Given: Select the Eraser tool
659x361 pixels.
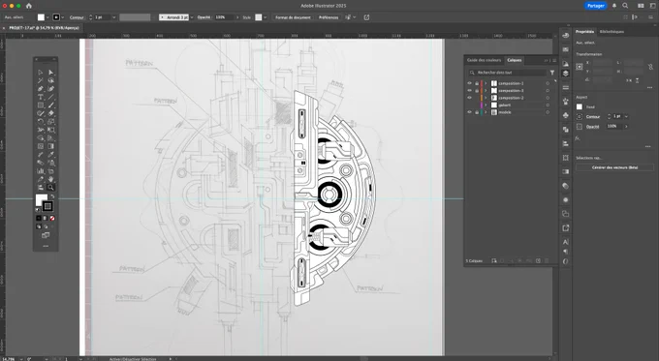Looking at the screenshot, I should click(x=50, y=113).
